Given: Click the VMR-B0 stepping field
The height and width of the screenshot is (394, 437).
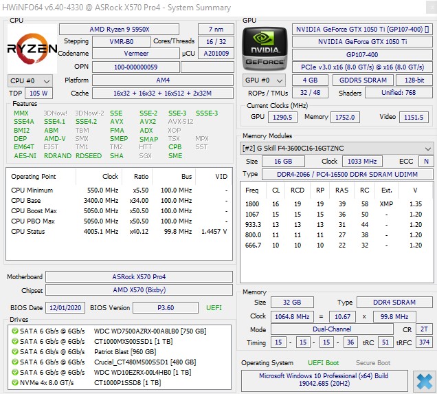Looking at the screenshot, I should coord(121,41).
